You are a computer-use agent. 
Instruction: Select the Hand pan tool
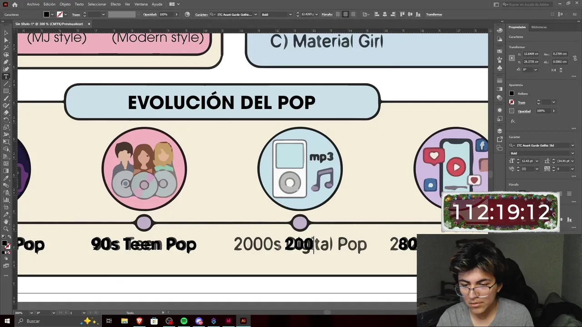coord(6,222)
